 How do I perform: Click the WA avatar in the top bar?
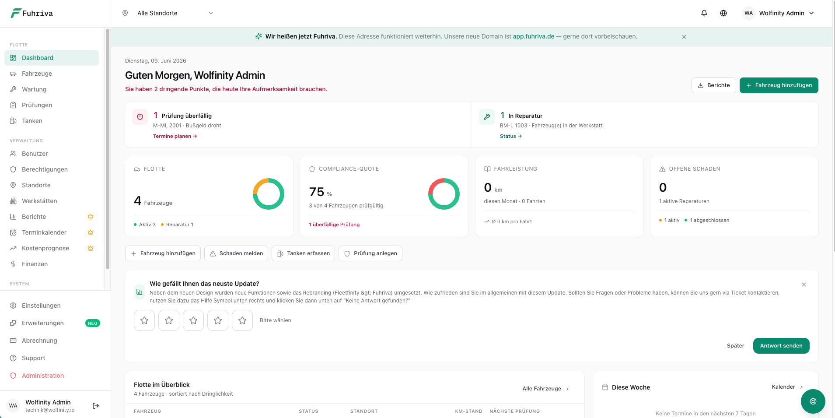coord(749,13)
